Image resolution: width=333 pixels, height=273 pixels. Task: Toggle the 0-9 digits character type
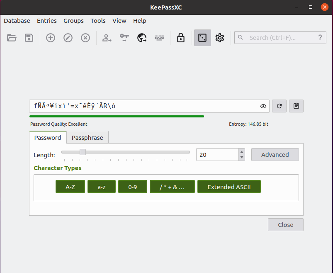(x=133, y=187)
